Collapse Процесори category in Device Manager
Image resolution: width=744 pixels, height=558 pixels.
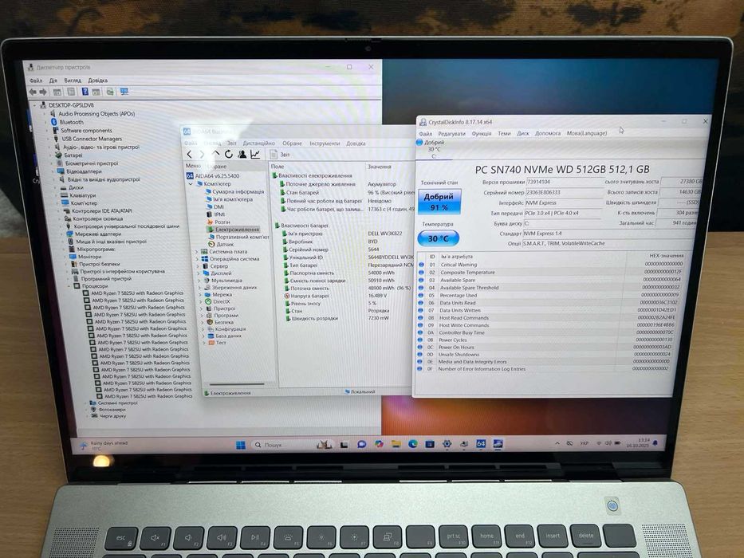[x=69, y=286]
